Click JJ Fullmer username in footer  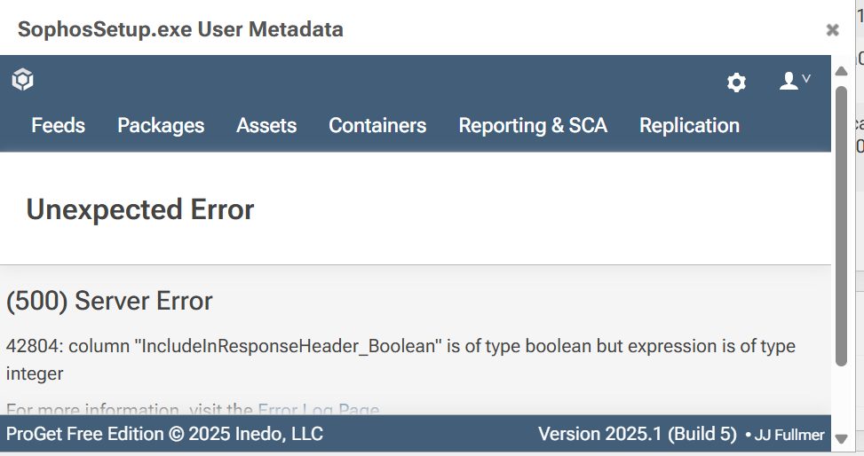tap(789, 435)
